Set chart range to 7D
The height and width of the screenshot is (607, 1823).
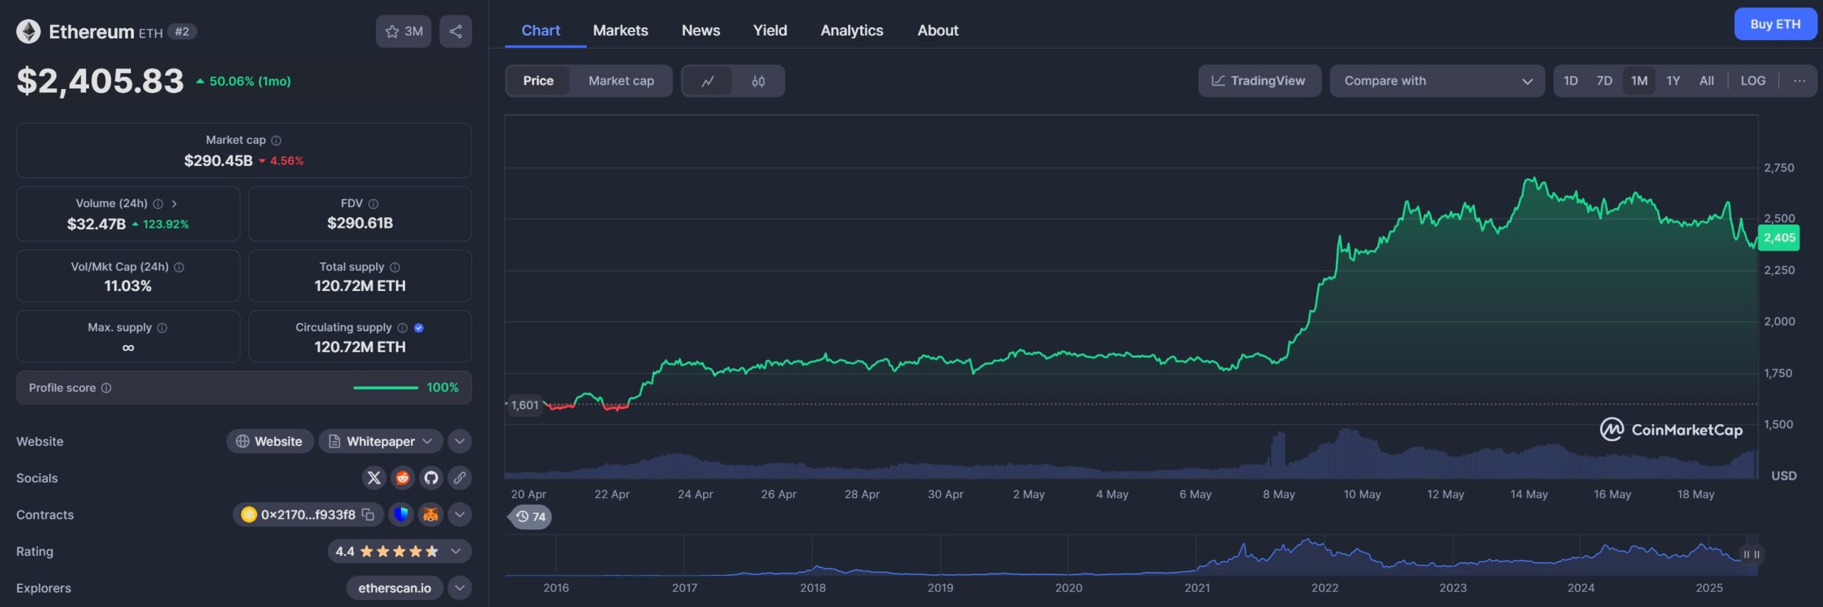point(1604,81)
